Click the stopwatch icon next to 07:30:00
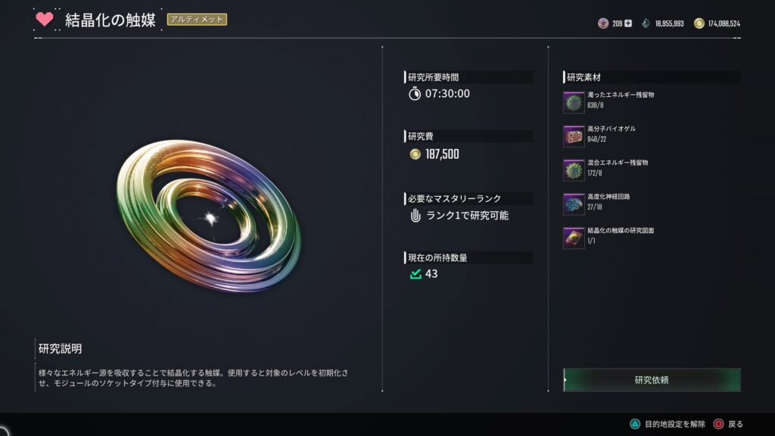Viewport: 775px width, 436px height. [x=415, y=93]
